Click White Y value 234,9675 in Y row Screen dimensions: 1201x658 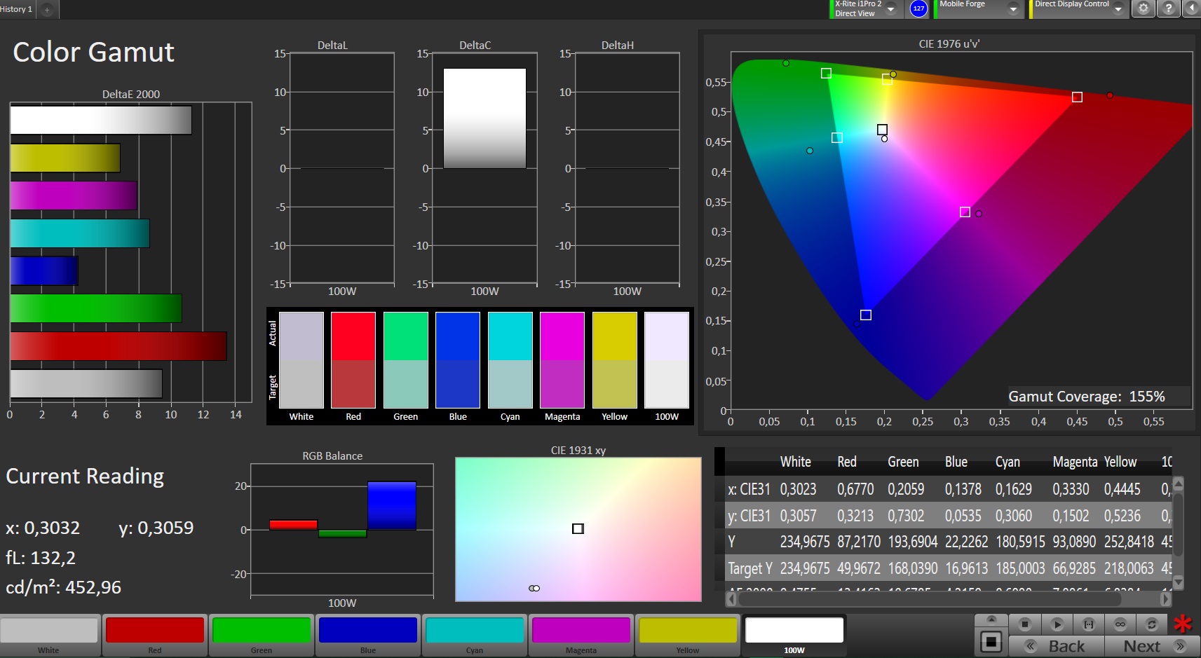point(805,542)
